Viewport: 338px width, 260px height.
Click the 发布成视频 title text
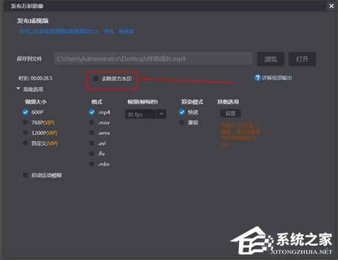(x=33, y=21)
